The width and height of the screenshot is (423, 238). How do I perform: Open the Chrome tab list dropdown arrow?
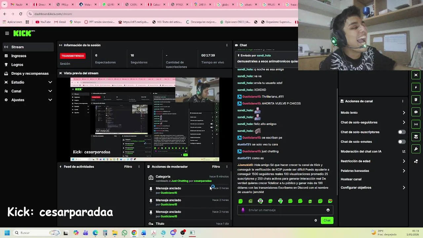(x=4, y=5)
